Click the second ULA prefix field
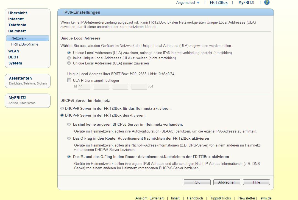The width and height of the screenshot is (298, 200). click(x=102, y=86)
